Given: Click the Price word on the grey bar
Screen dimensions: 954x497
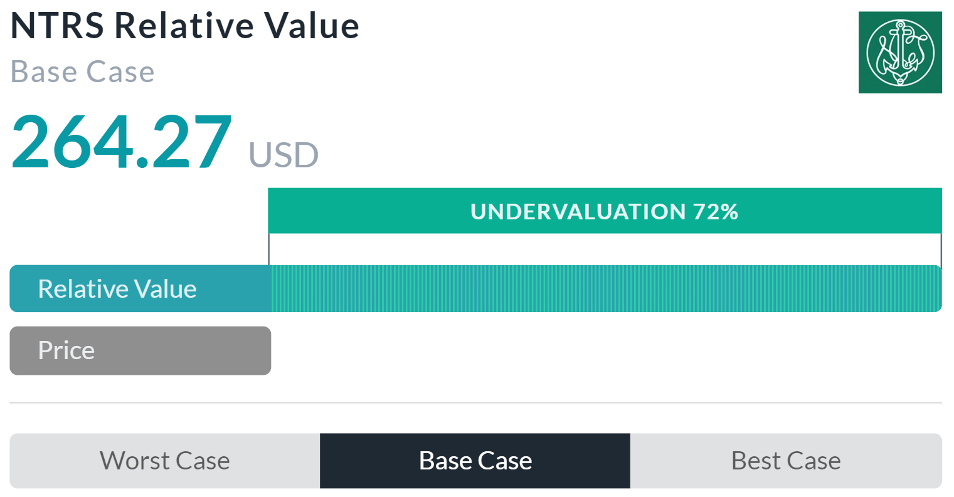Looking at the screenshot, I should (66, 350).
